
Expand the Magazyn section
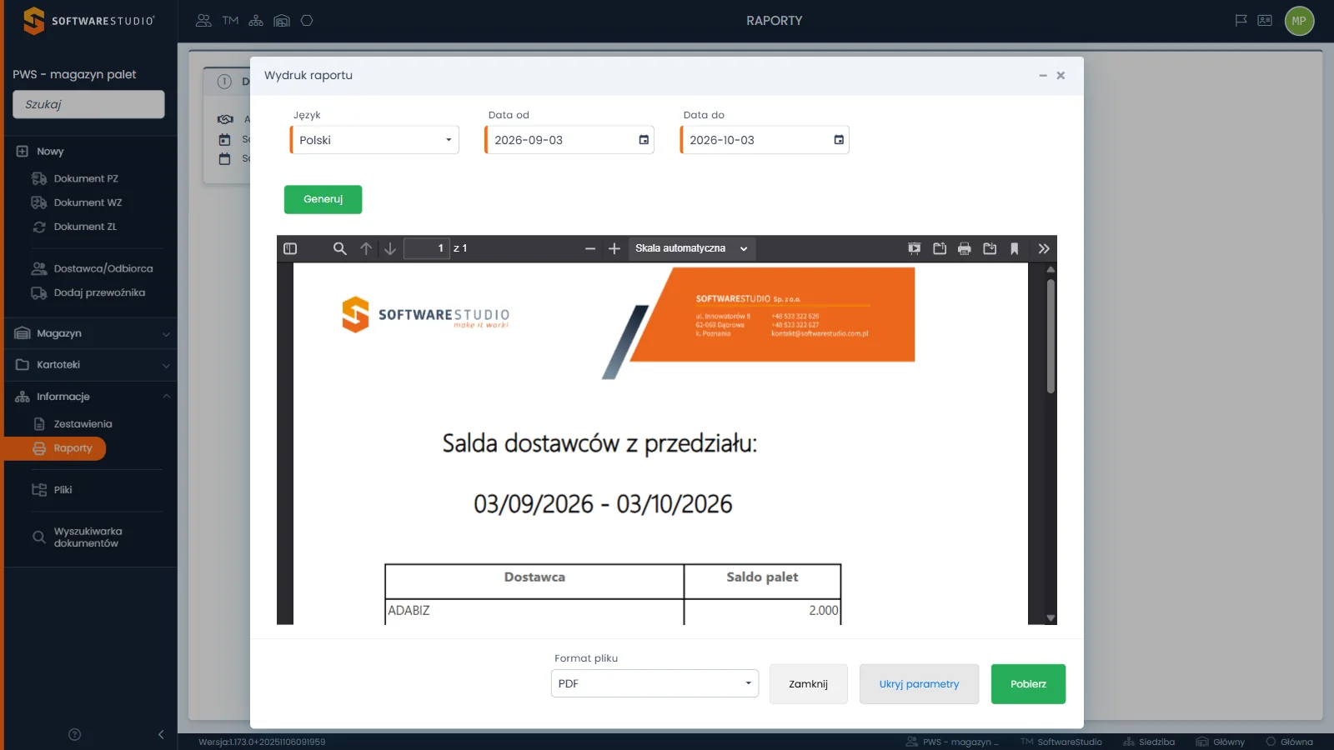[90, 333]
